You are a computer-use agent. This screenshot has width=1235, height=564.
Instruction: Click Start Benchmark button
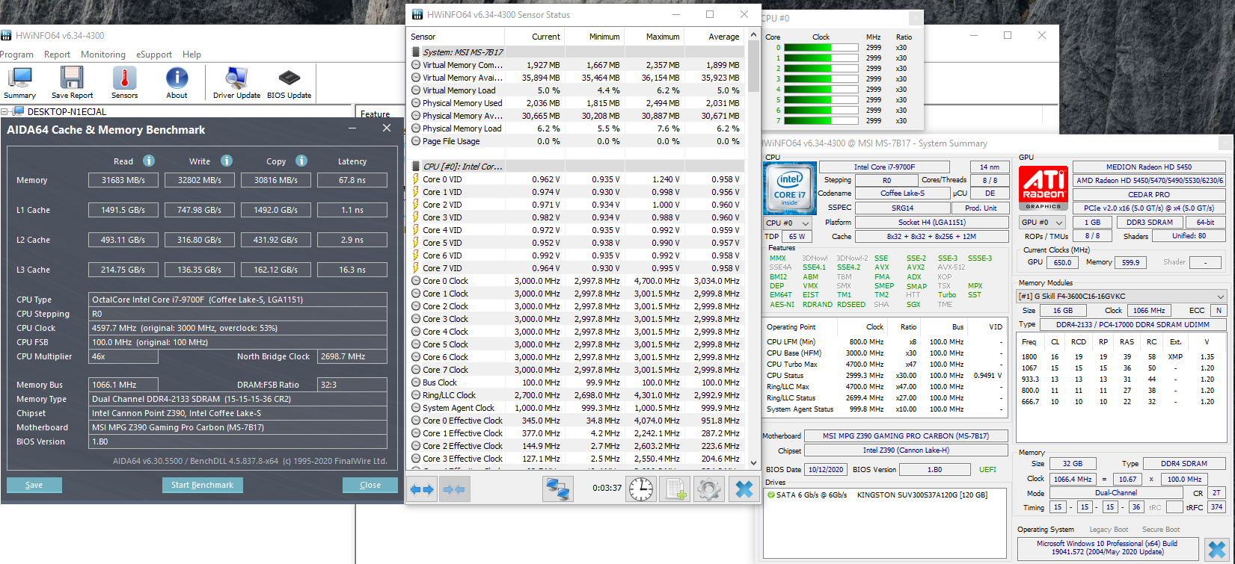click(202, 485)
